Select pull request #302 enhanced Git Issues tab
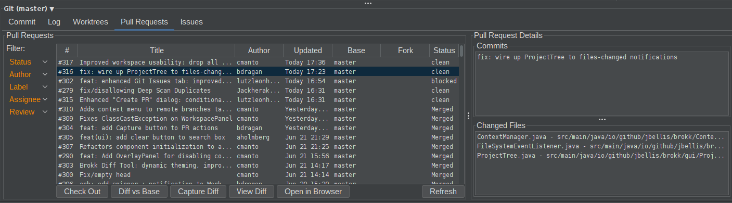This screenshot has width=732, height=203. 258,81
